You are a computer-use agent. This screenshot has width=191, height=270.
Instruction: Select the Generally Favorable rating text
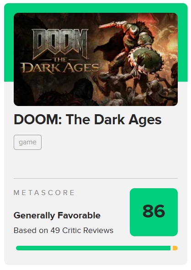click(x=57, y=216)
